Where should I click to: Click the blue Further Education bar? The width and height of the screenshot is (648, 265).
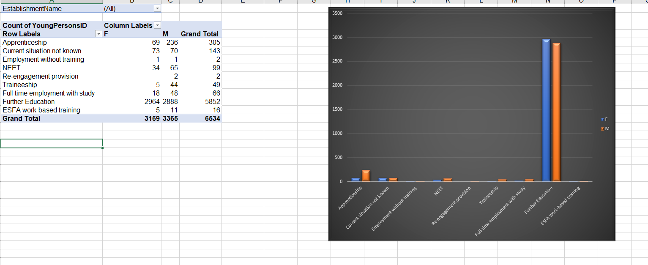pos(546,110)
